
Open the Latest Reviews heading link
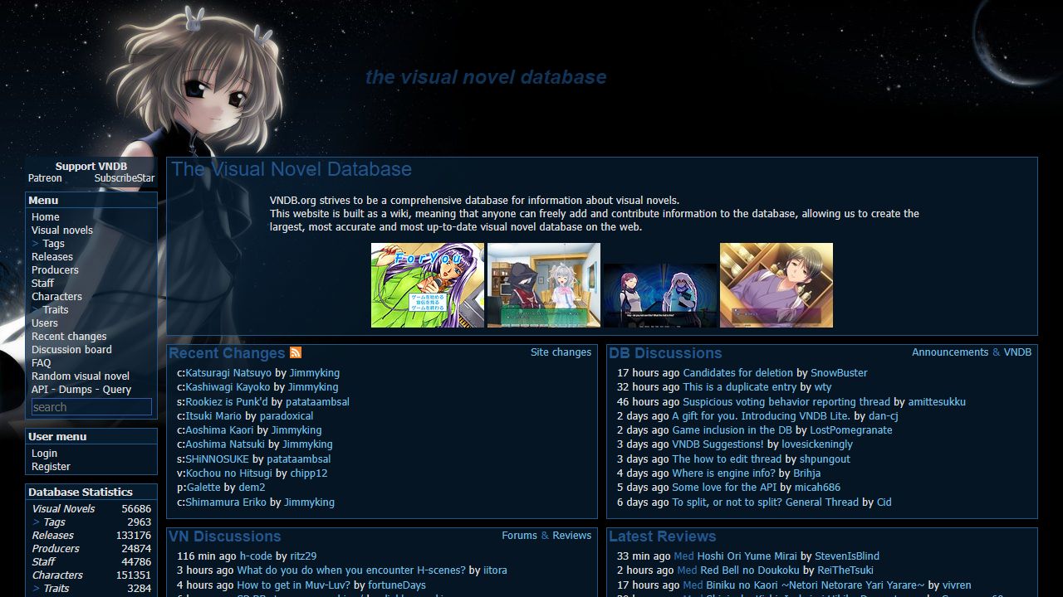point(663,536)
